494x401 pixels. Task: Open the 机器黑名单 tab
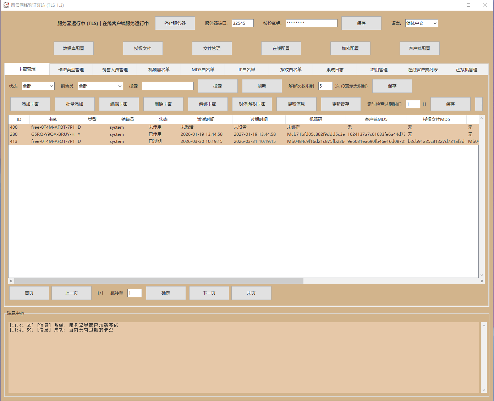click(159, 70)
